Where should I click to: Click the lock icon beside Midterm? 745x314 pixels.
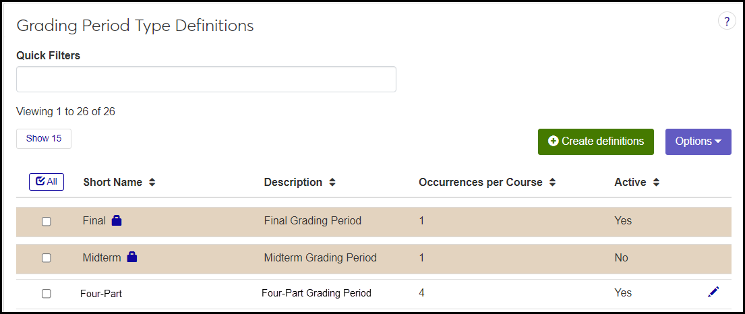pos(132,257)
